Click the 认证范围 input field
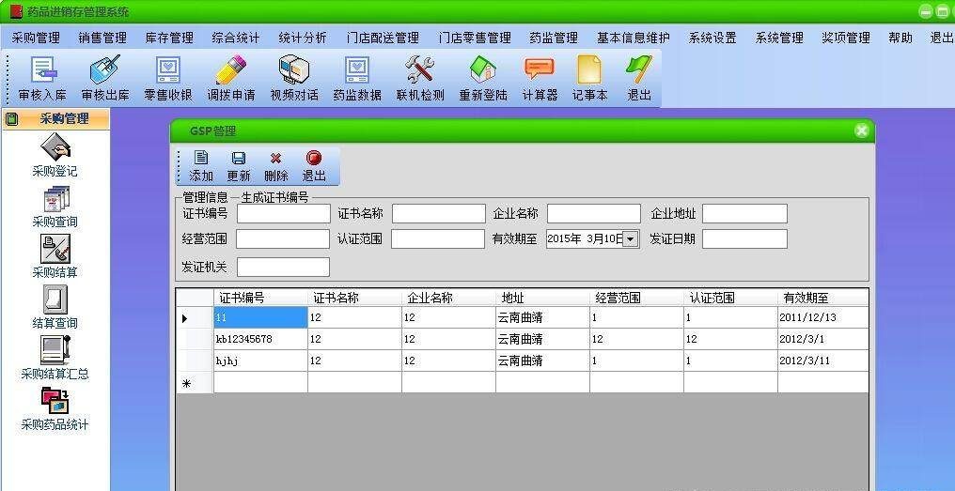This screenshot has width=955, height=491. [x=438, y=239]
